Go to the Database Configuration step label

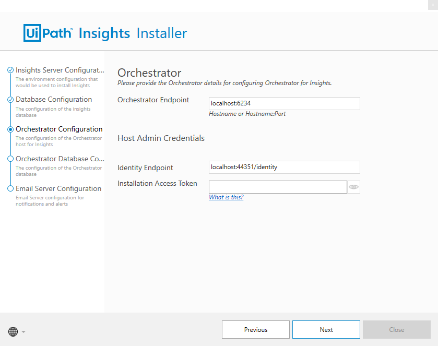pyautogui.click(x=54, y=99)
